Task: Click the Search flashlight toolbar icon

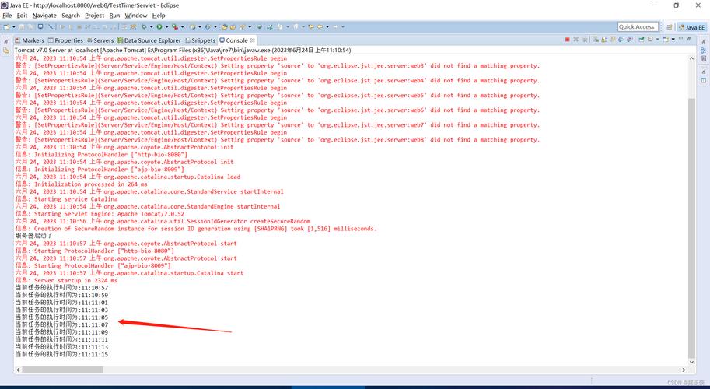Action: 243,26
